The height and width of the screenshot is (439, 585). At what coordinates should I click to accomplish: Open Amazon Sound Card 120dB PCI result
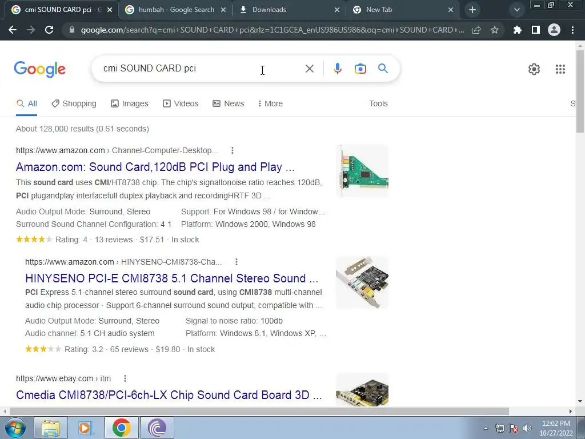[155, 167]
